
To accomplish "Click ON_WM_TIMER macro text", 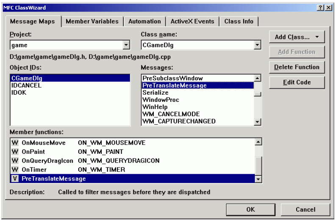I will point(101,170).
